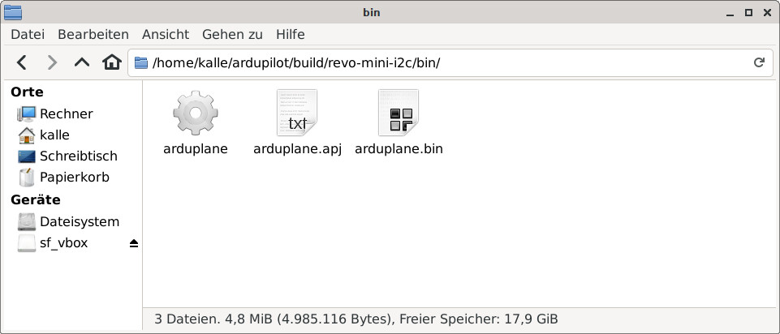Eject the sf_vbox device

coord(133,243)
